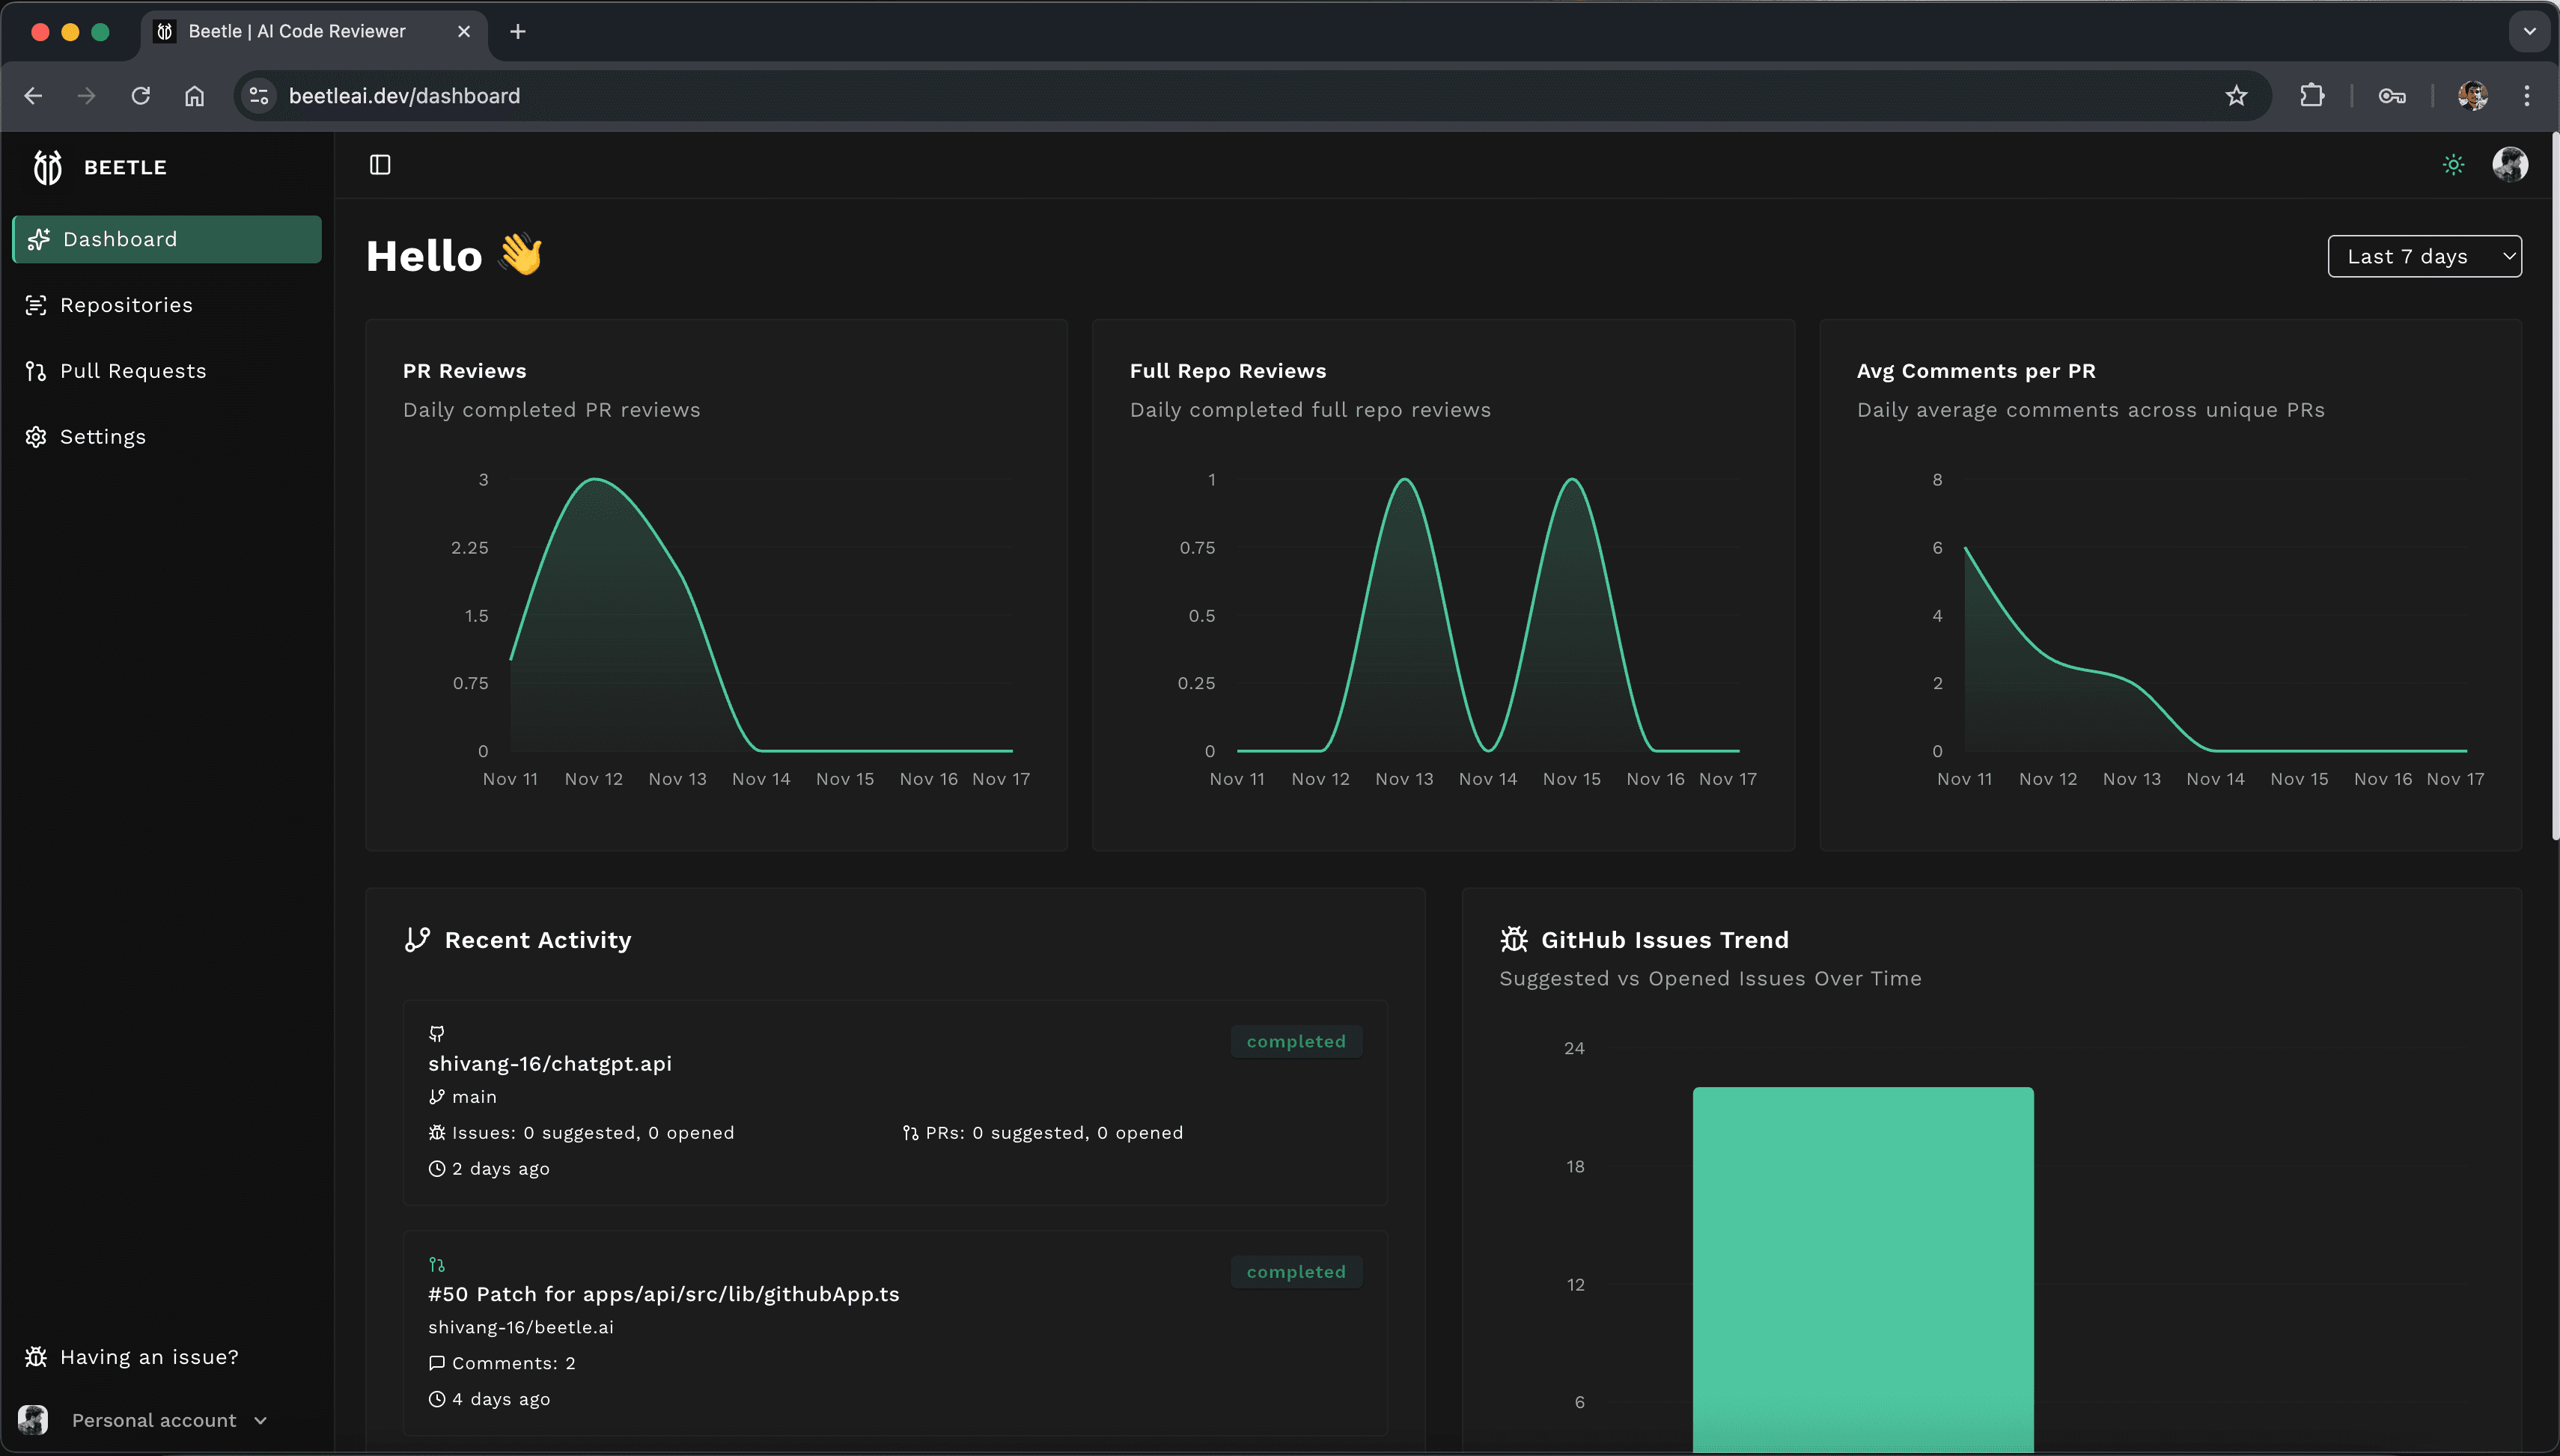Click the Beetle logo icon in sidebar

coord(47,167)
